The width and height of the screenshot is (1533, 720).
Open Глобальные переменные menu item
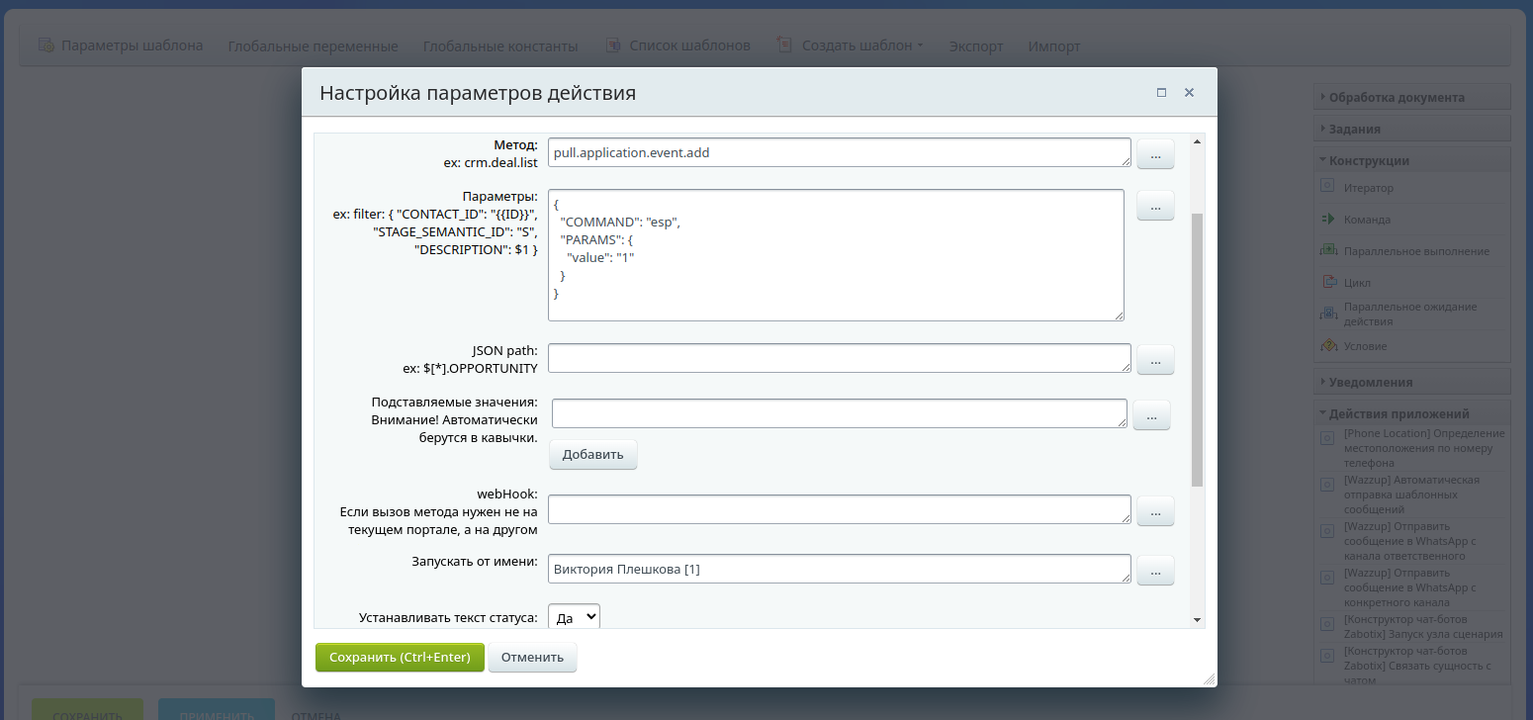point(313,45)
